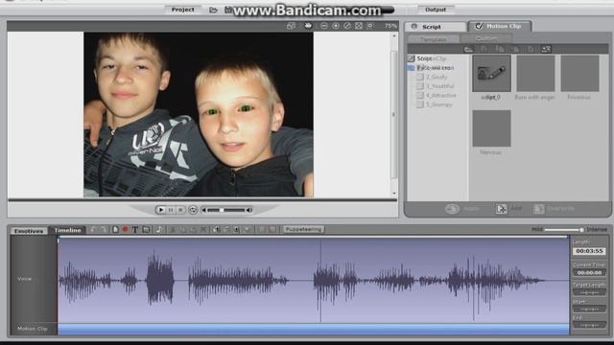The width and height of the screenshot is (614, 345).
Task: Click the volume slider under preview
Action: (226, 210)
